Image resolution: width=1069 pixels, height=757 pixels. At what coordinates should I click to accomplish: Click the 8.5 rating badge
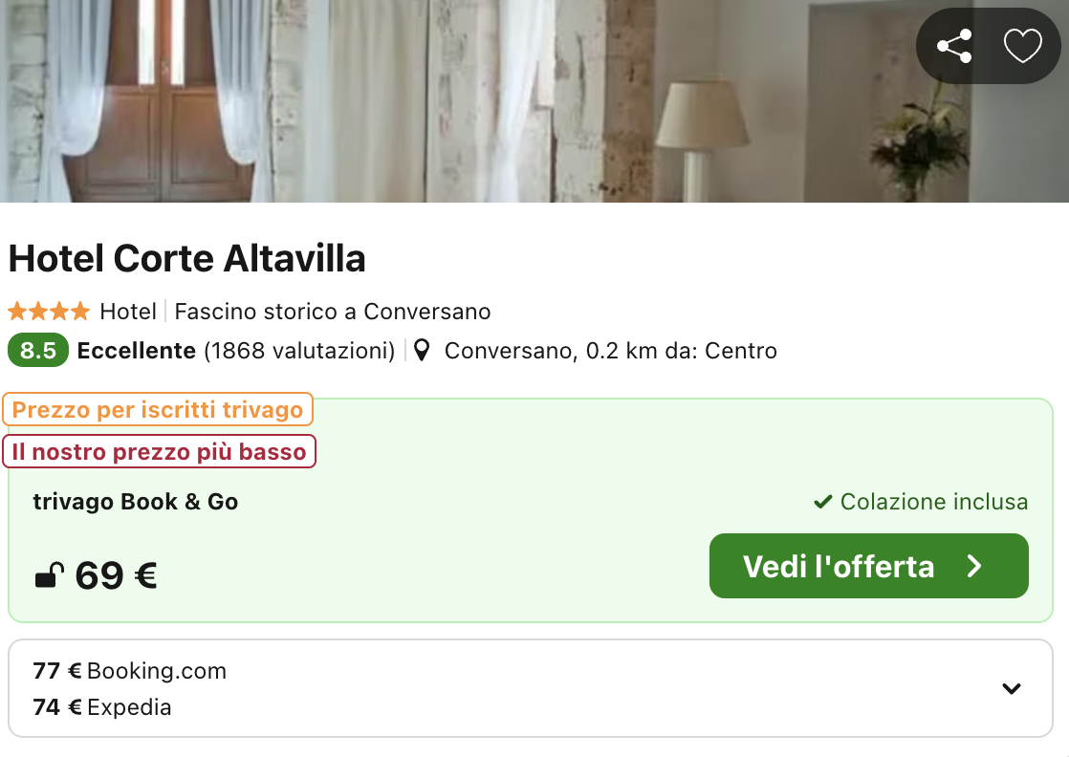point(38,351)
